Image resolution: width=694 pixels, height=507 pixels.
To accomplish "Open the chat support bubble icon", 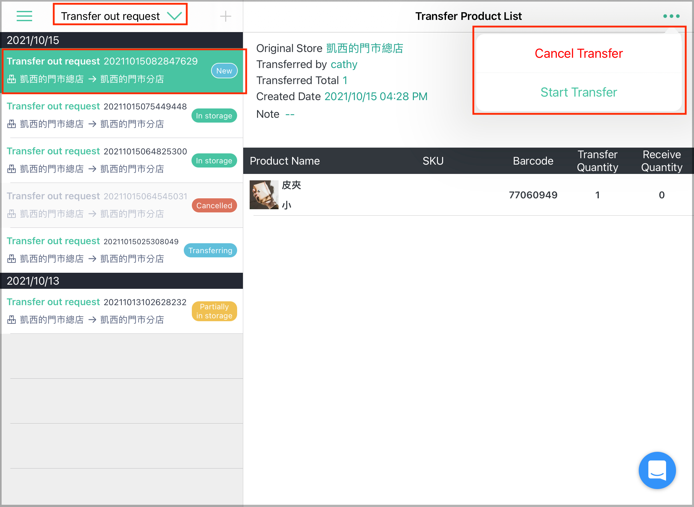I will [x=657, y=470].
